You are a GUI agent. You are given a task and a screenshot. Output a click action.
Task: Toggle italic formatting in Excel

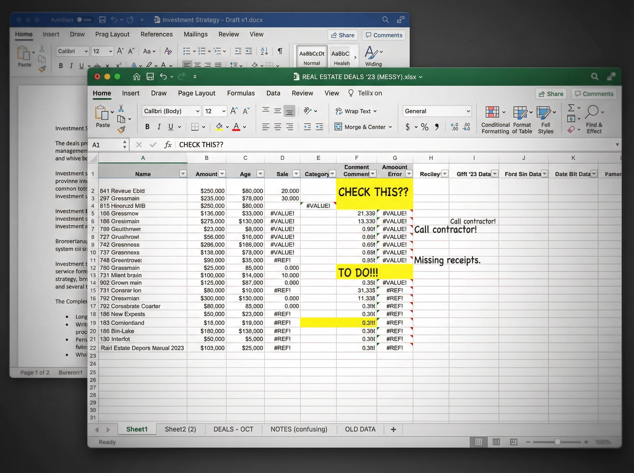[x=159, y=126]
